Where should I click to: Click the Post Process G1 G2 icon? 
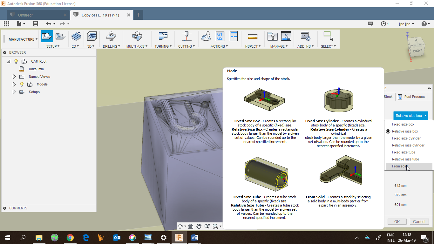[220, 36]
